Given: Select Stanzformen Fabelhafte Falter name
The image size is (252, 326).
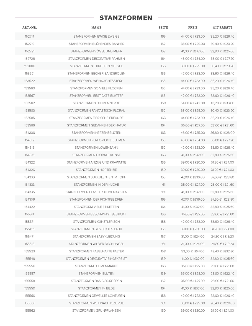Looking at the screenshot, I should coord(97,251).
